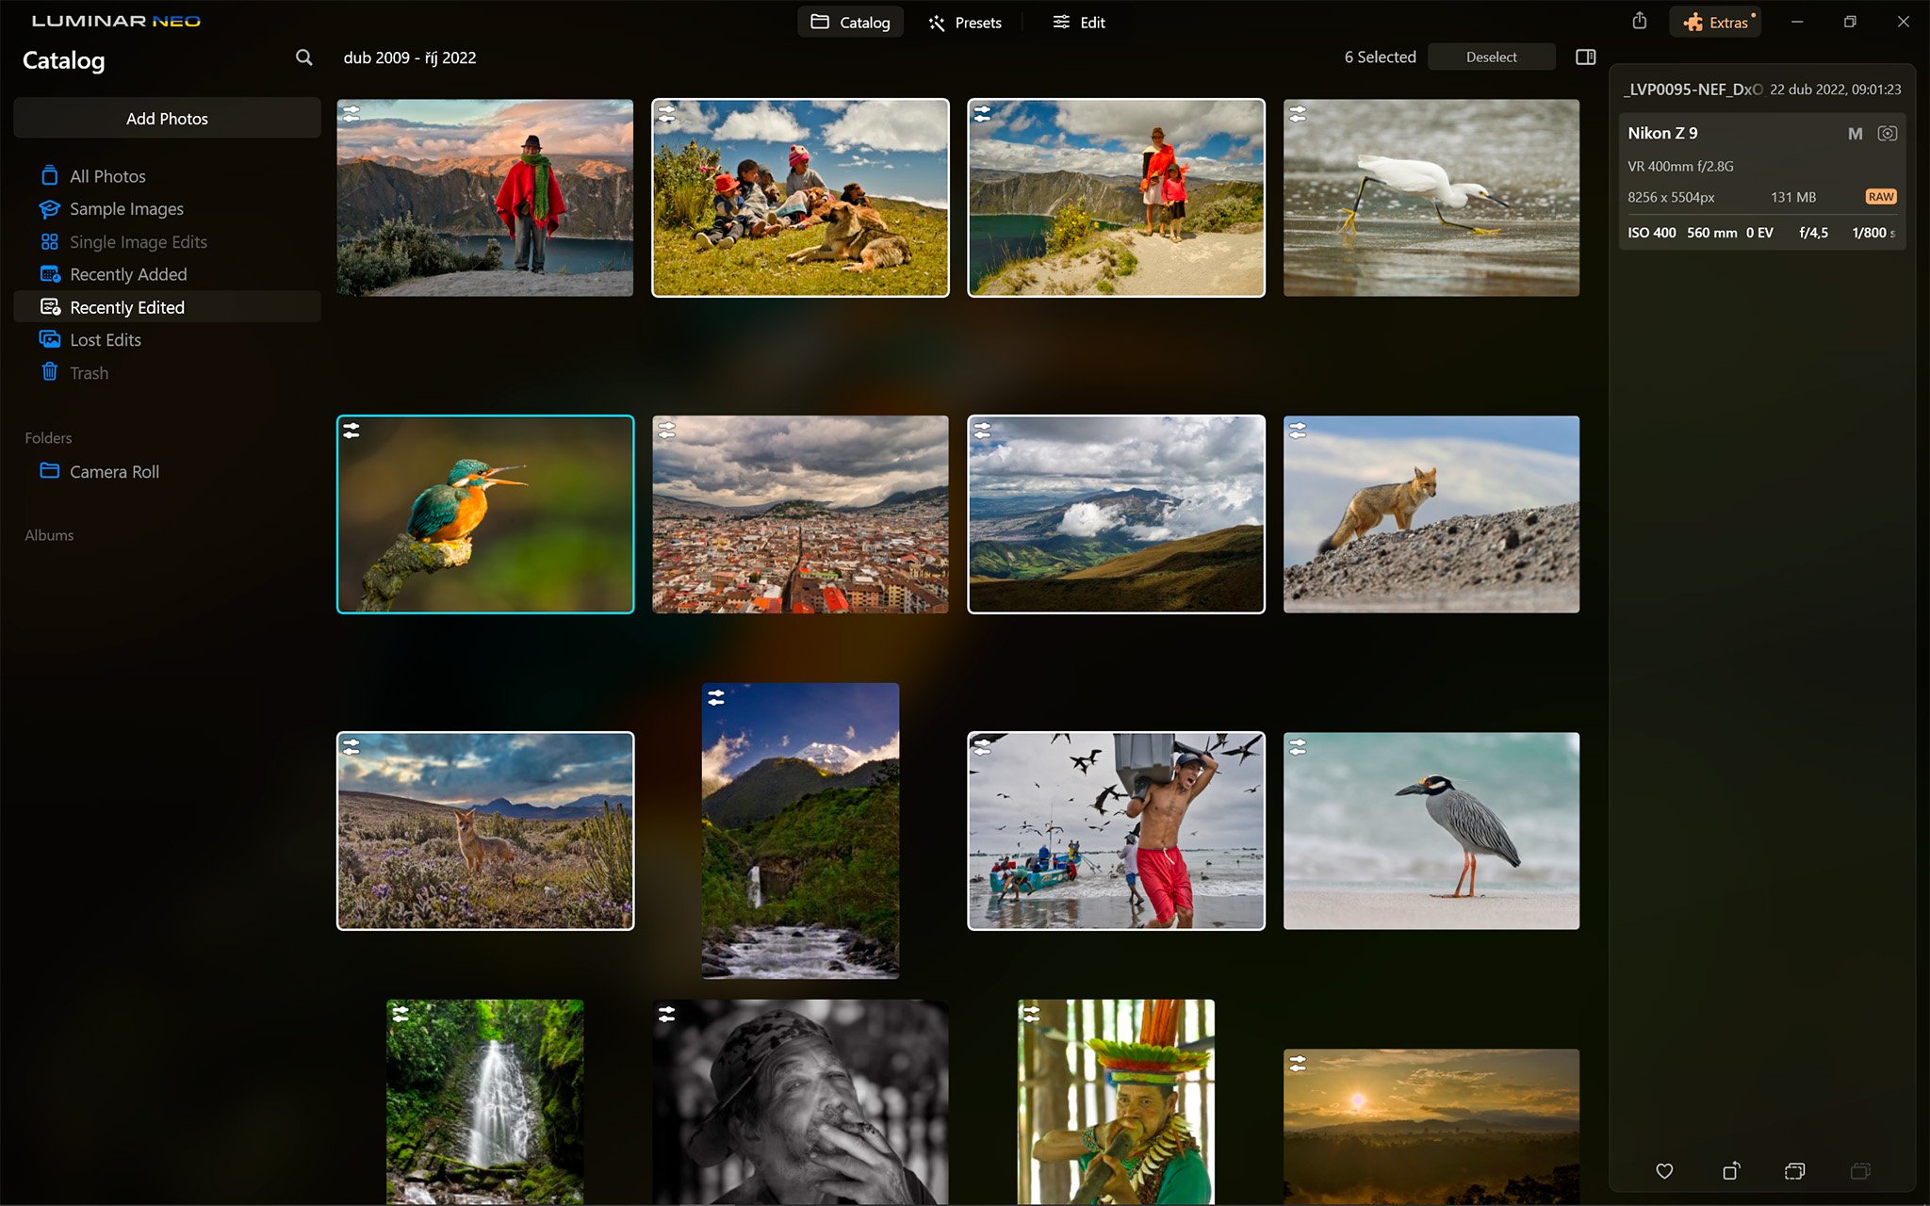Image resolution: width=1930 pixels, height=1206 pixels.
Task: Select jungle waterfall photo
Action: coord(484,1101)
